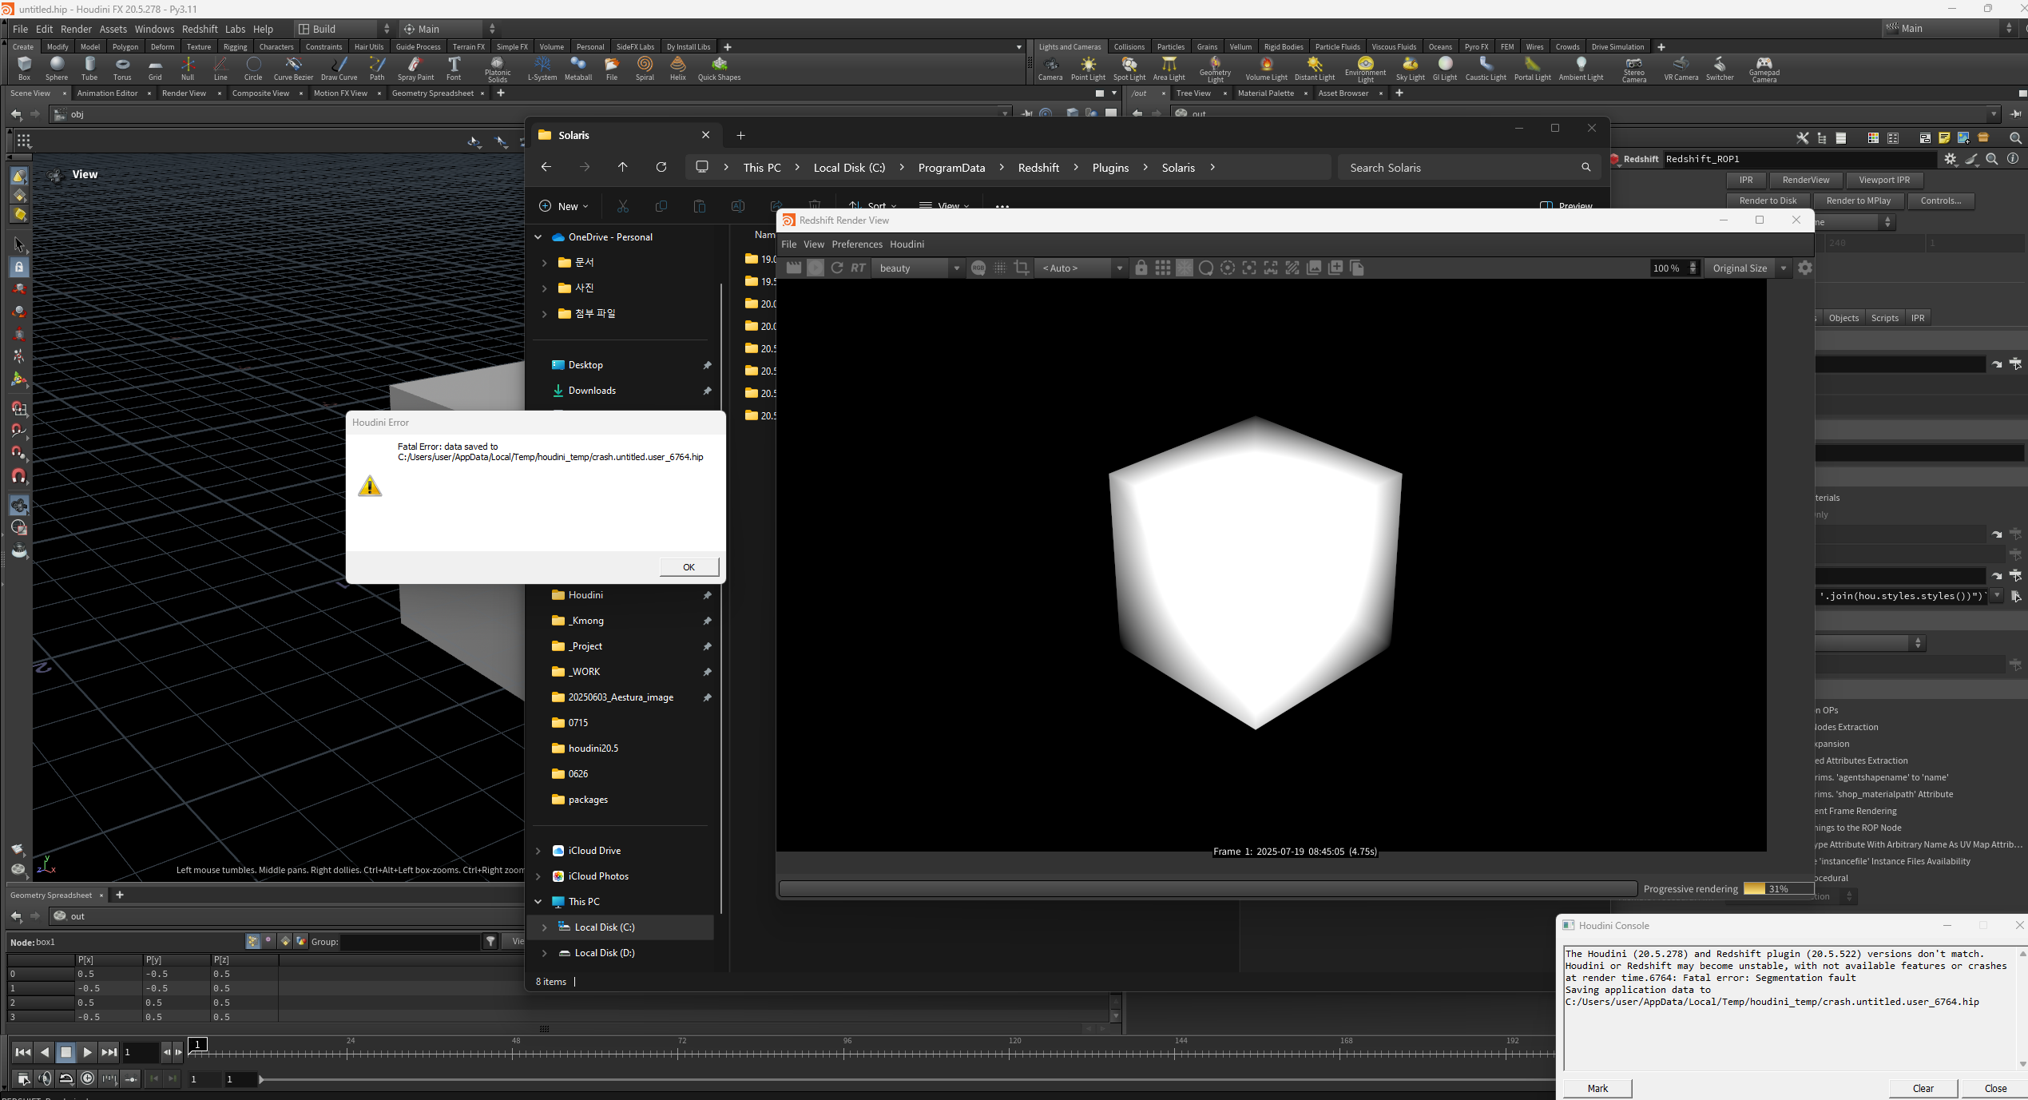Create a Point Light from shelf
Screen dimensions: 2028x1100
coord(1088,69)
